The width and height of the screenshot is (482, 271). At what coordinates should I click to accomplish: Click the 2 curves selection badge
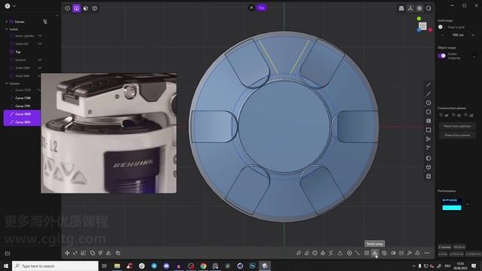[444, 247]
